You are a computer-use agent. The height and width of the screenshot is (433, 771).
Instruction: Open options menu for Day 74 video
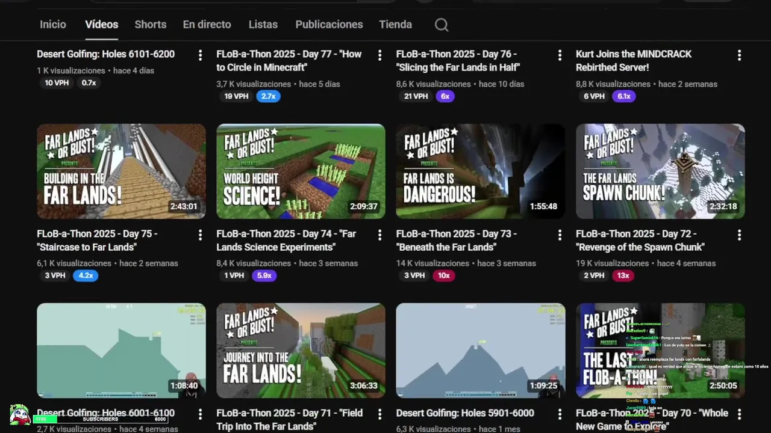[379, 235]
